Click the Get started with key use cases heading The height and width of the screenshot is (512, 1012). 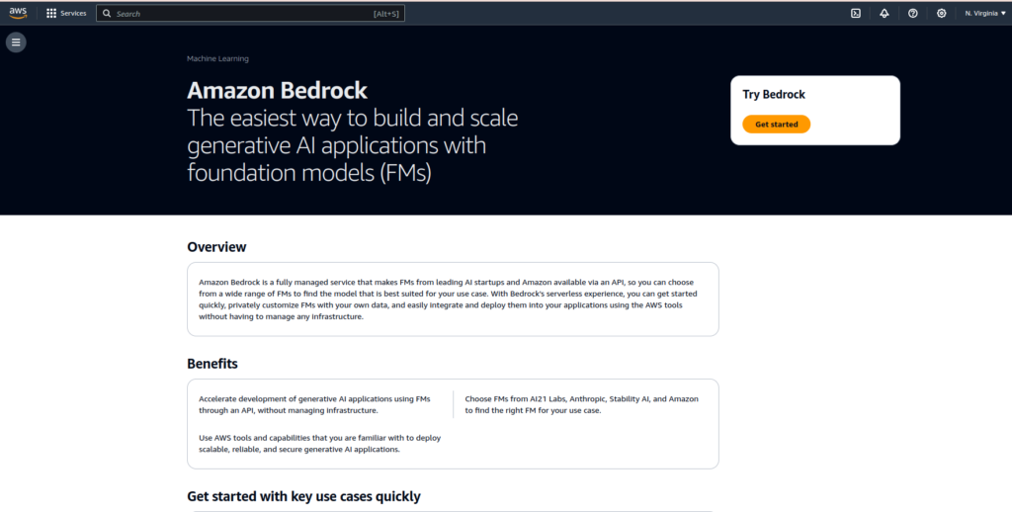coord(304,496)
